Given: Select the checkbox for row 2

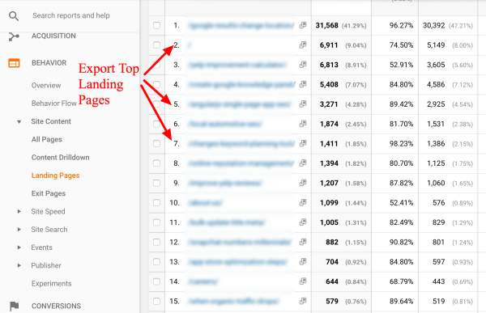Looking at the screenshot, I should 157,45.
